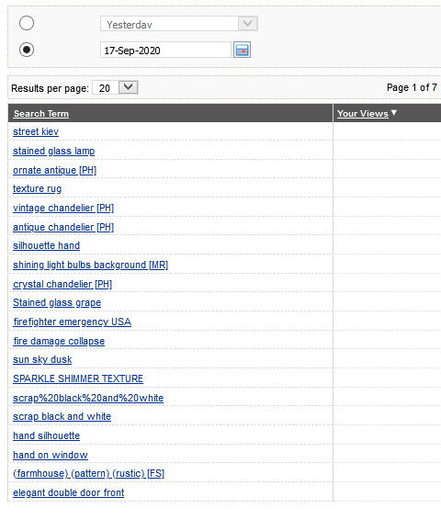Screen dimensions: 441x531
Task: Select the Yesterday preset radio button
Action: click(27, 23)
